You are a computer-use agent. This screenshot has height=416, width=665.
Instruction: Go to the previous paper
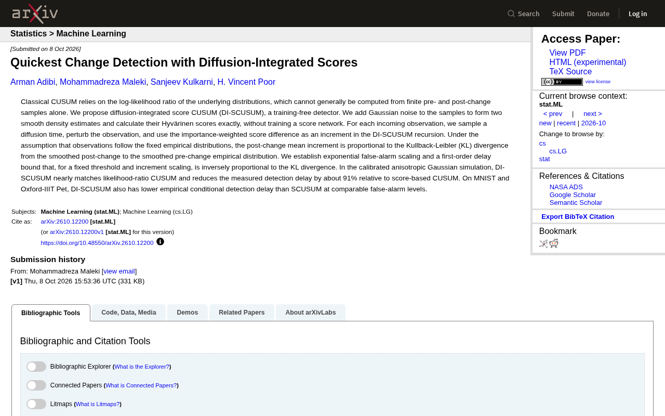[x=553, y=114]
